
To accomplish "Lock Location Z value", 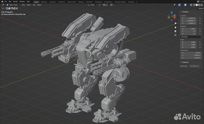I will [200, 23].
